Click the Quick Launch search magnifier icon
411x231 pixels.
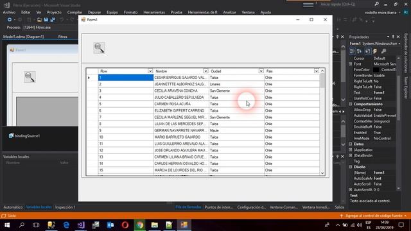point(377,4)
